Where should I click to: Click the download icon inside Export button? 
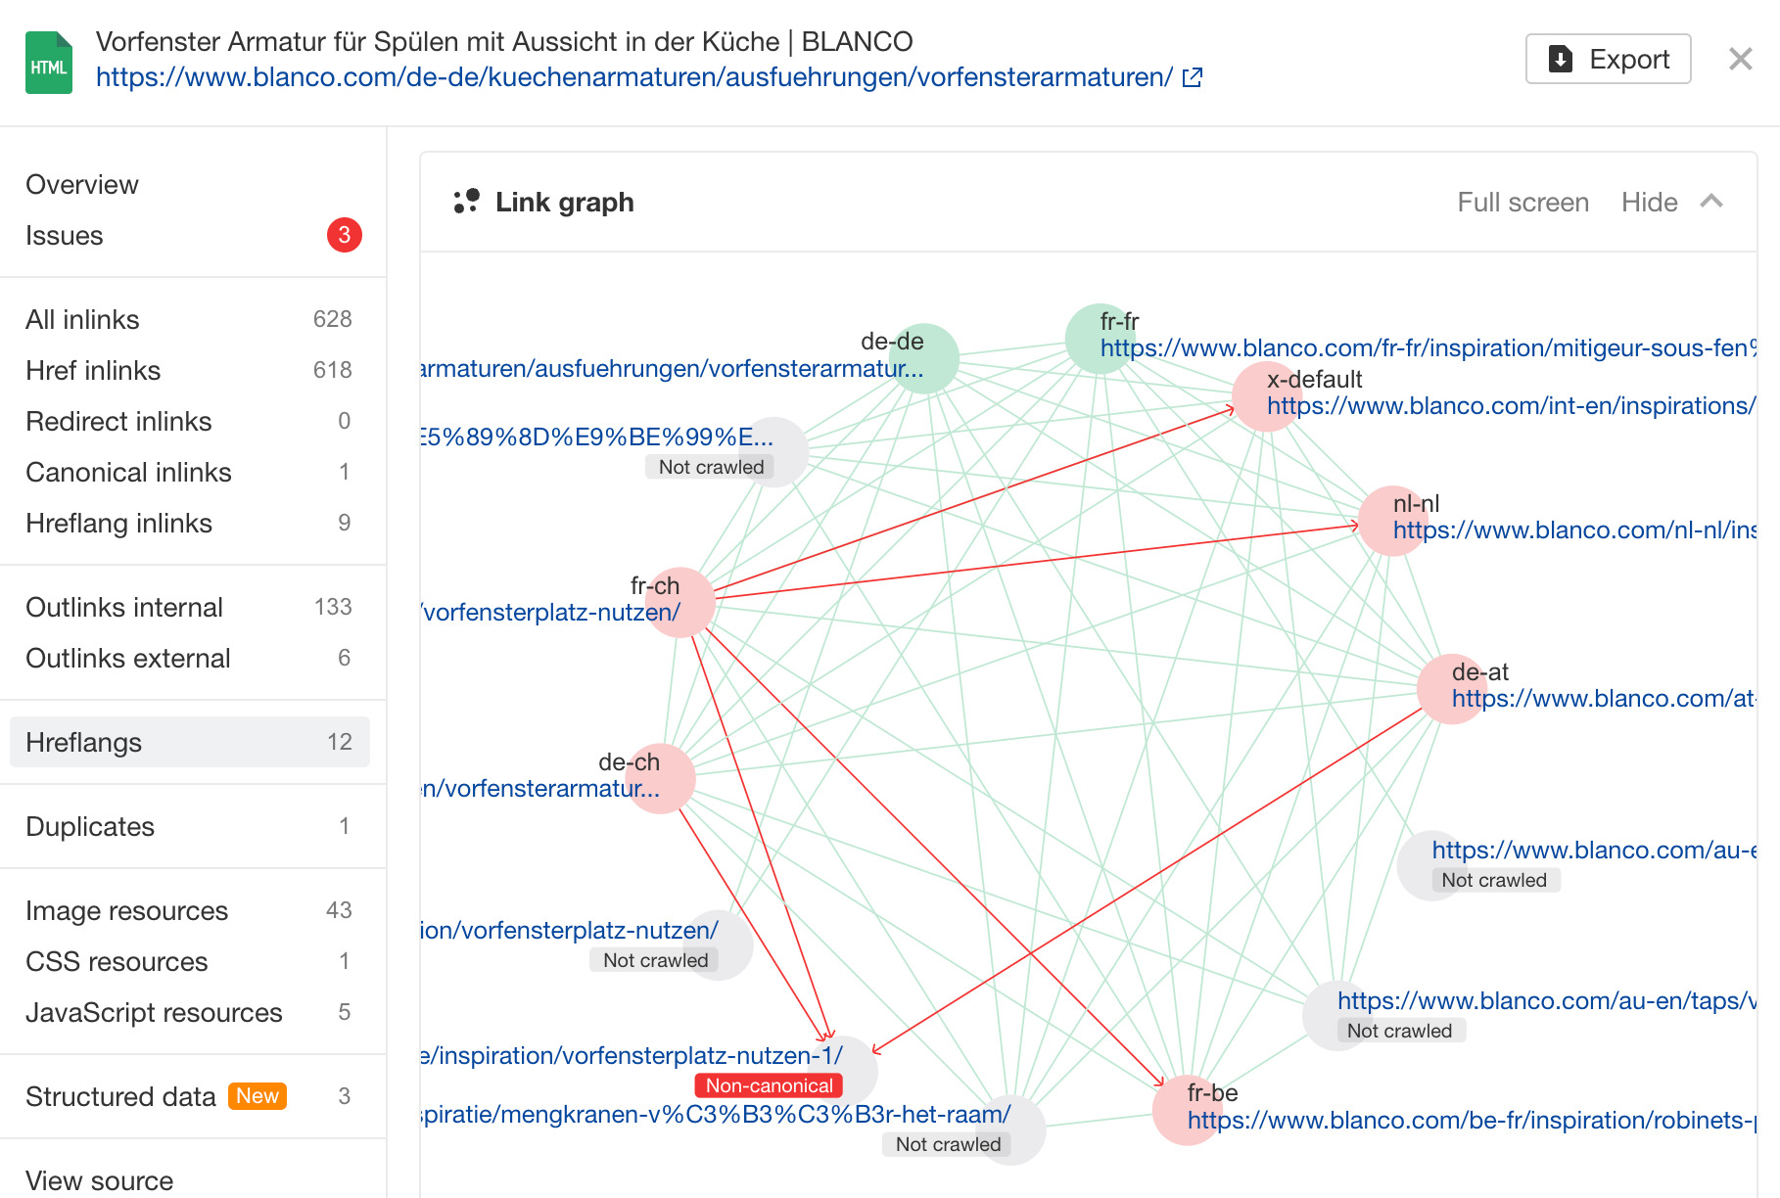tap(1559, 59)
